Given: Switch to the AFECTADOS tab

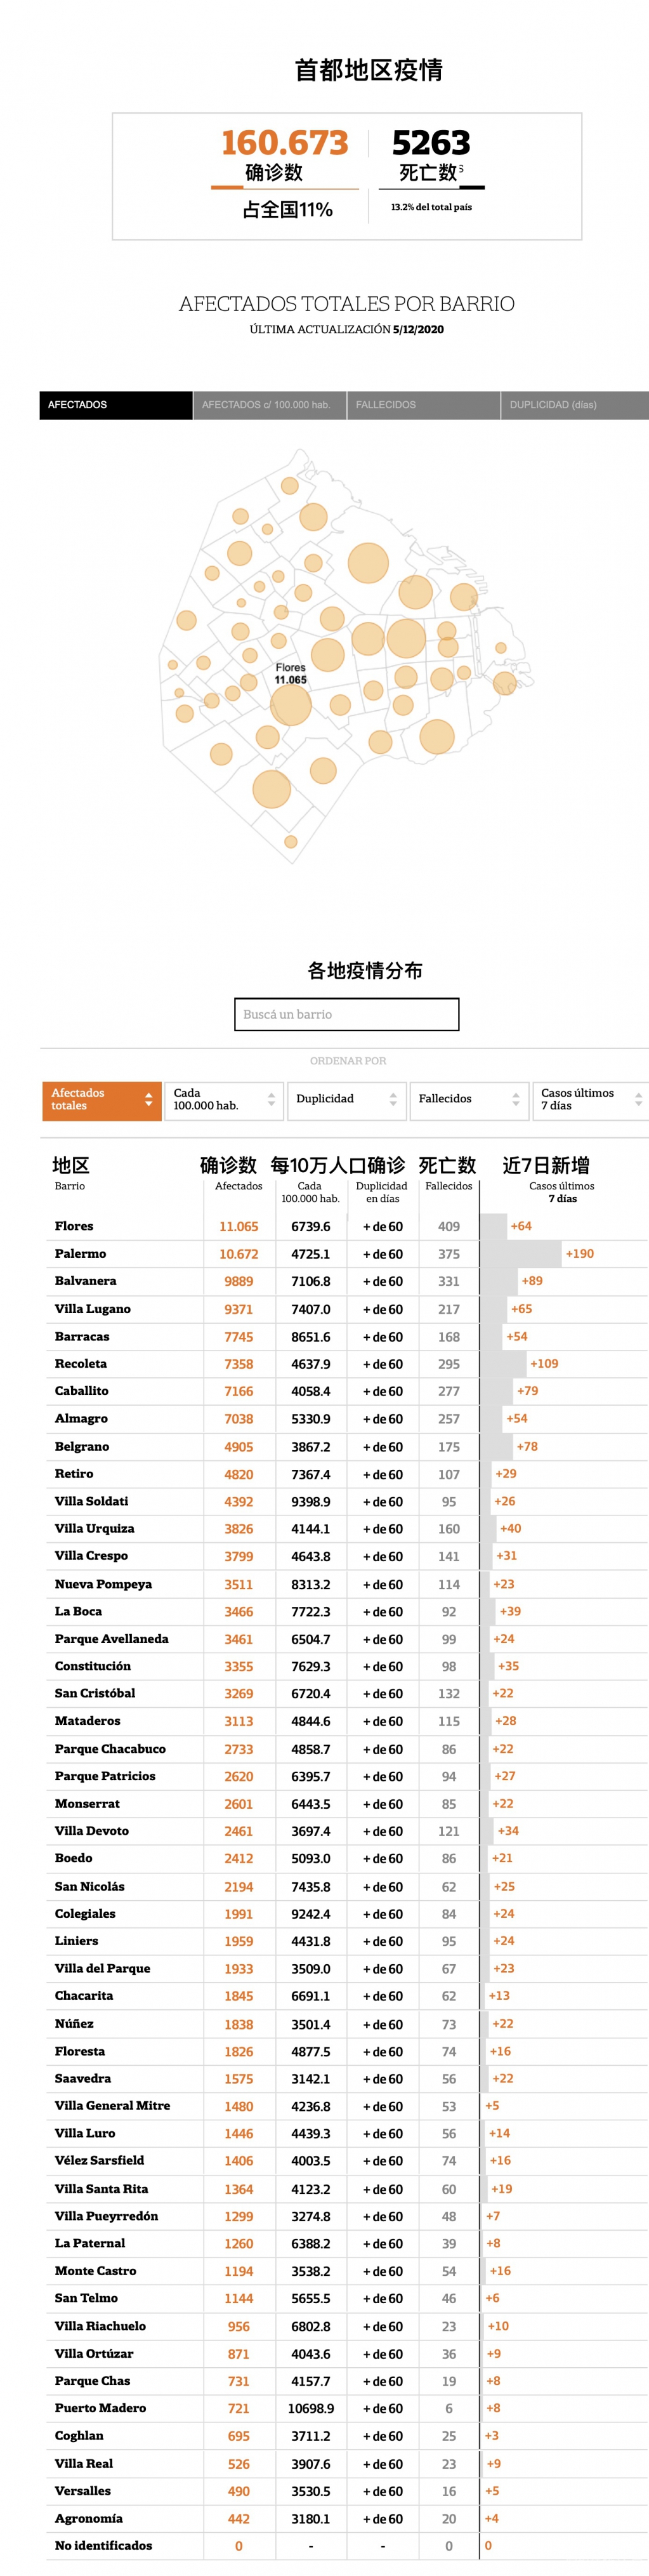Looking at the screenshot, I should tap(116, 405).
